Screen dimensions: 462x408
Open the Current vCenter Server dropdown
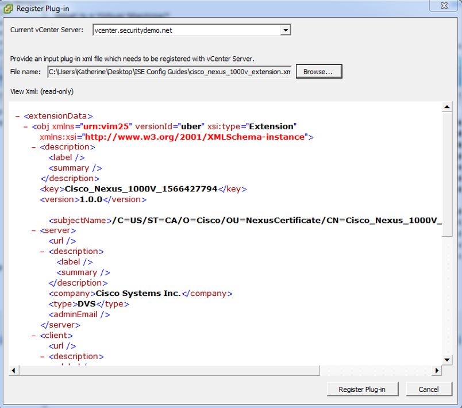point(285,30)
